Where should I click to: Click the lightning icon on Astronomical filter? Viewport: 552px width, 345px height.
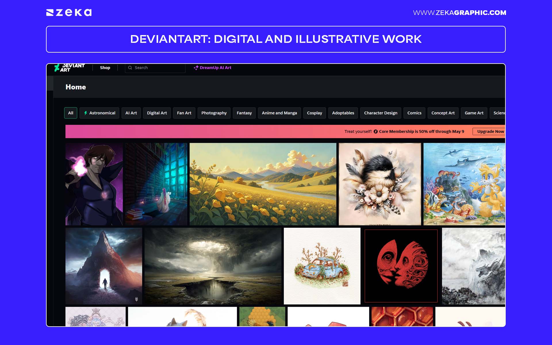tap(86, 113)
